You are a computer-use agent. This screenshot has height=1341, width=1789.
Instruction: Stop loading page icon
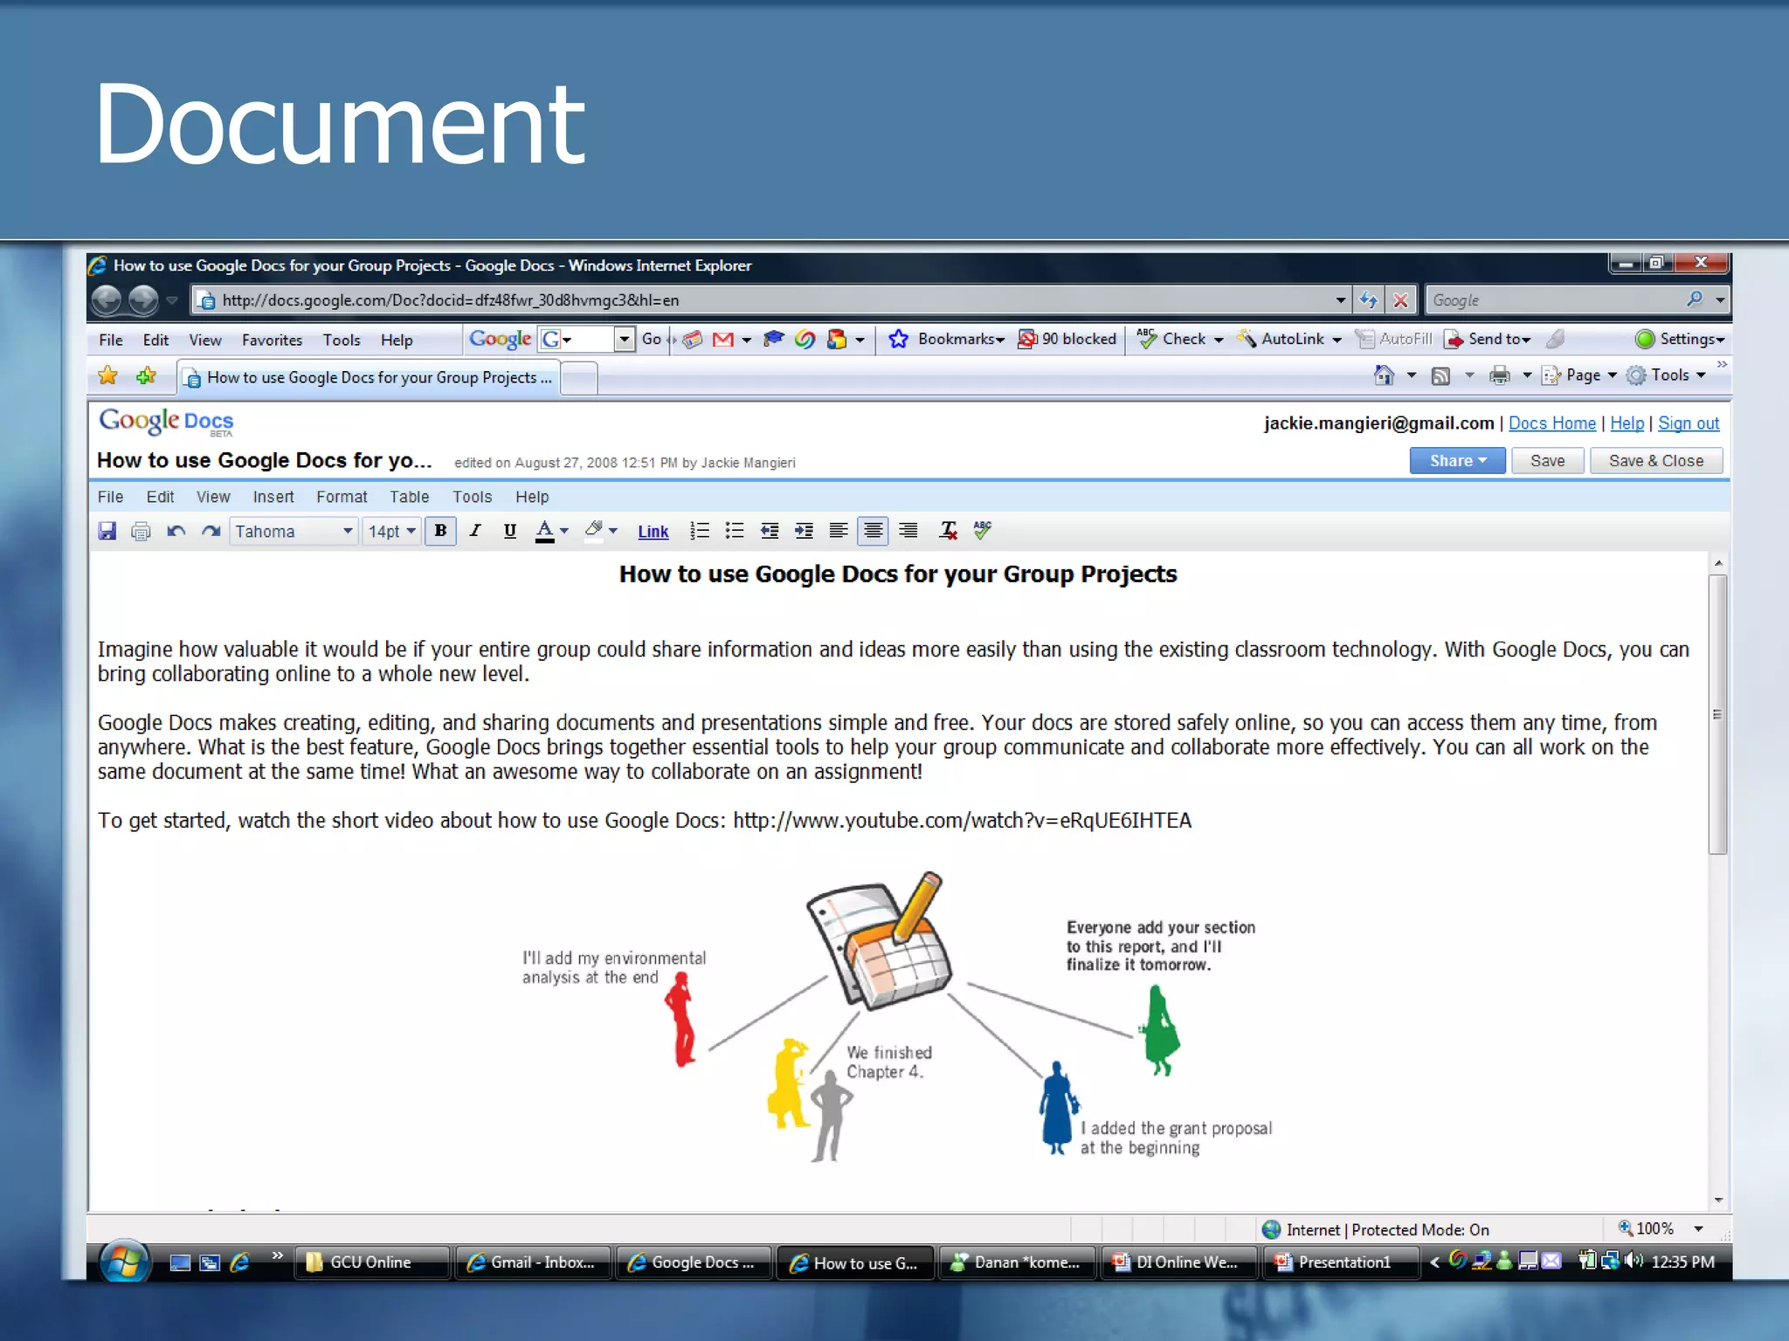tap(1400, 300)
